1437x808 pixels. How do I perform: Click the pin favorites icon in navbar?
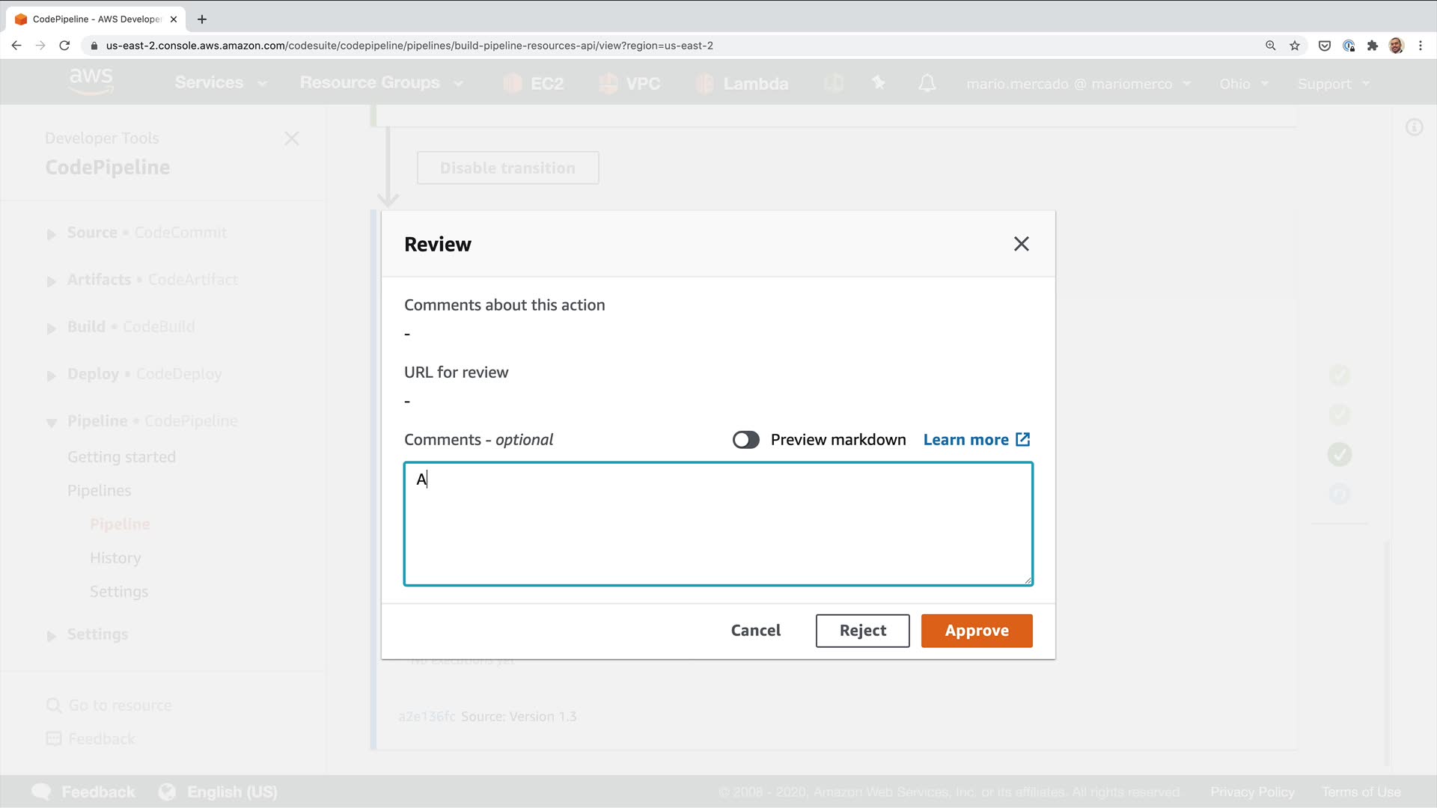(x=879, y=83)
